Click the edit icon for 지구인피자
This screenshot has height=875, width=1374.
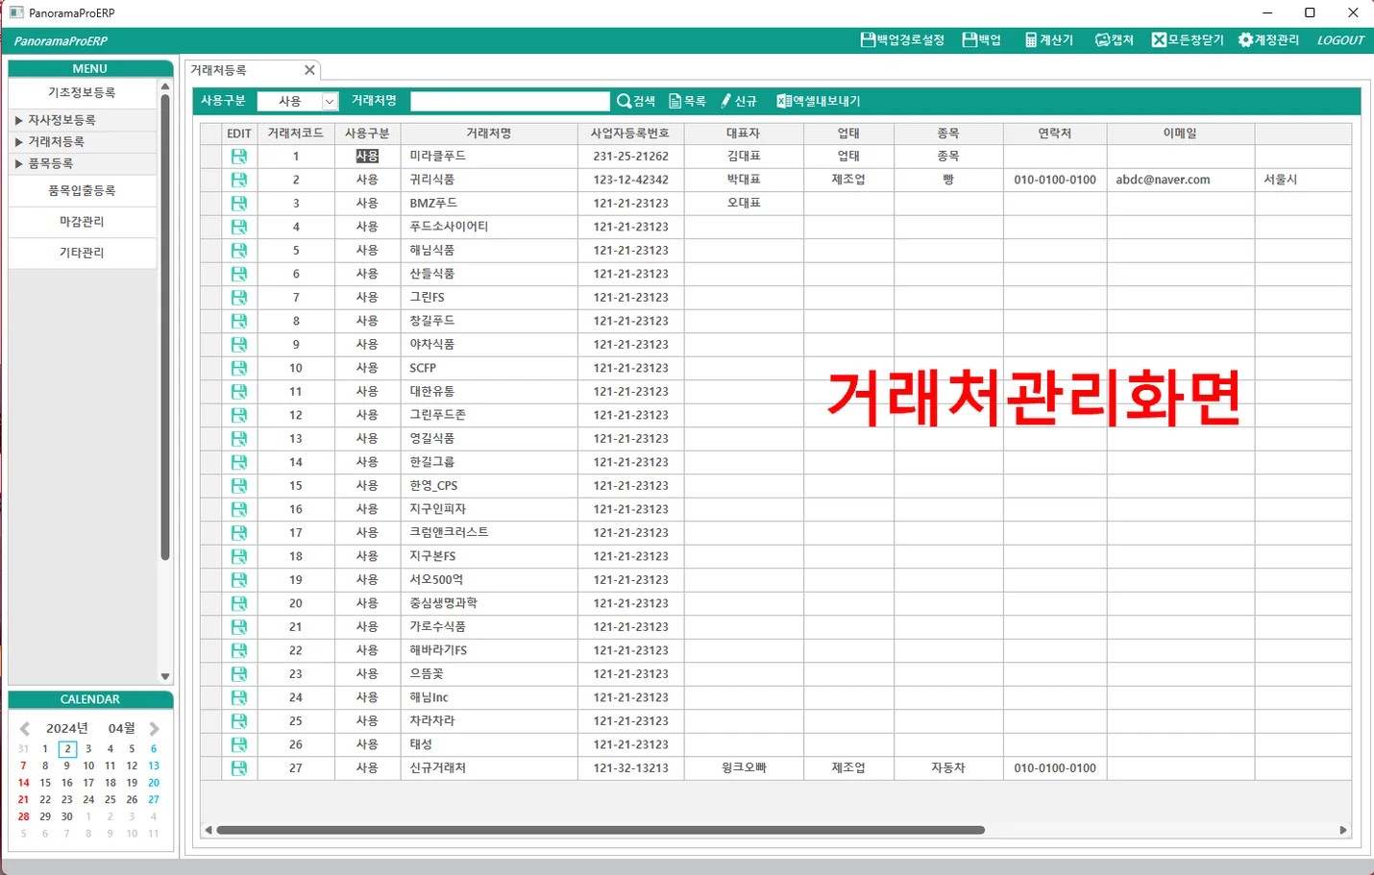pyautogui.click(x=239, y=509)
